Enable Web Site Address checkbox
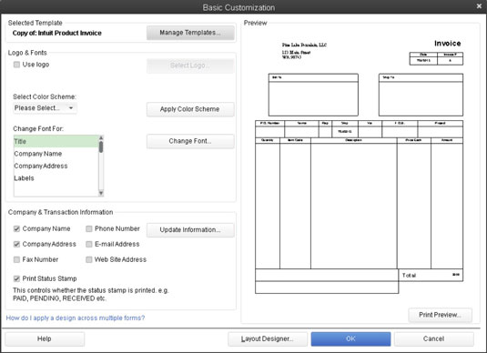The height and width of the screenshot is (353, 487). coord(89,259)
